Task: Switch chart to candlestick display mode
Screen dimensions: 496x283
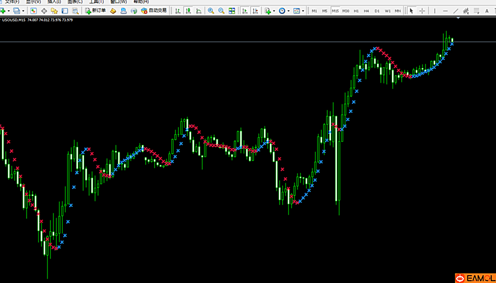Action: [x=188, y=11]
